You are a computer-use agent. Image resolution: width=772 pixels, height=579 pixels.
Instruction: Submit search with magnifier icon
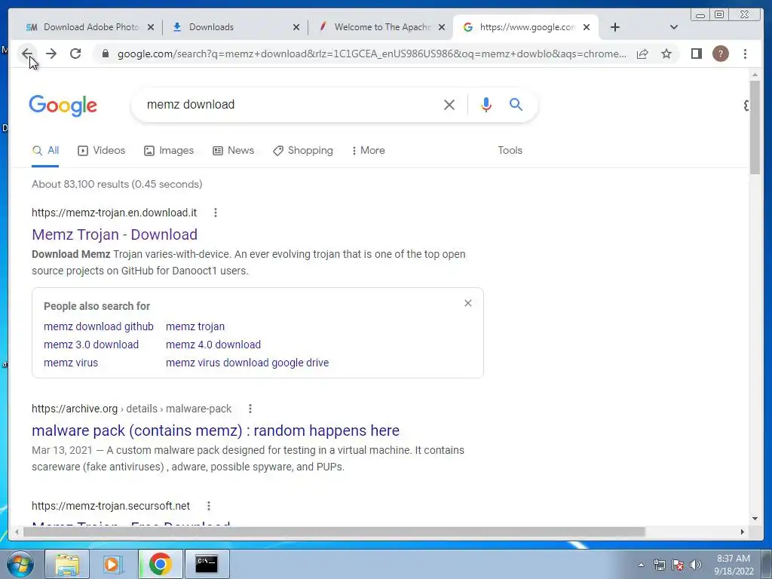(516, 104)
